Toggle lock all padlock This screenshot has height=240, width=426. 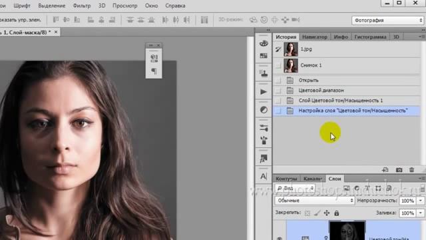point(336,213)
